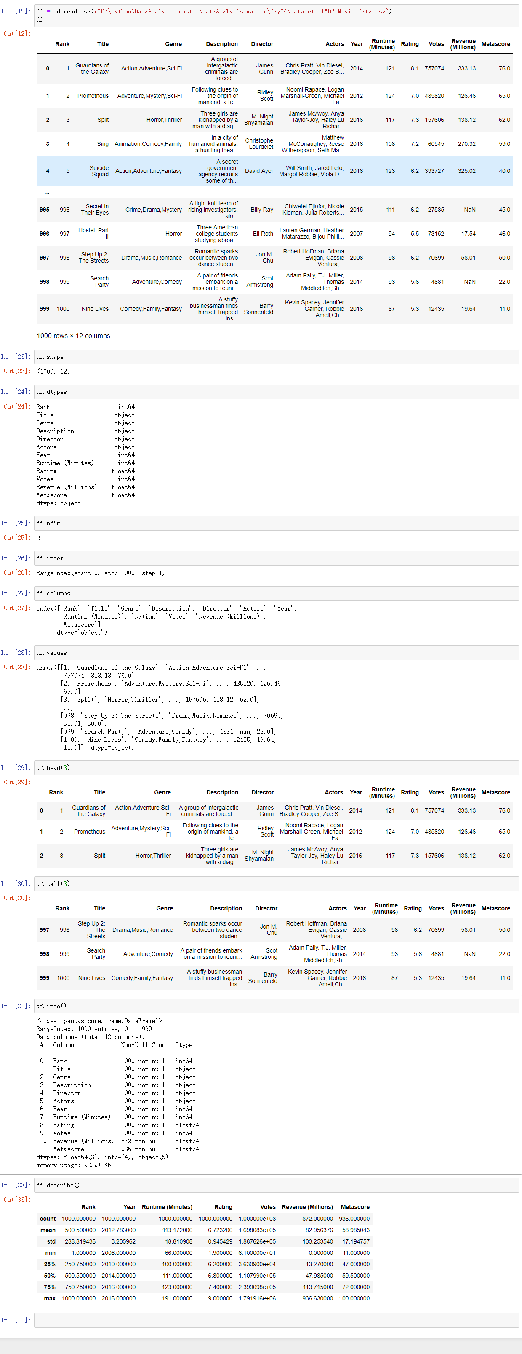The image size is (522, 1354).
Task: Select the df.head(3) code cell
Action: tap(276, 768)
